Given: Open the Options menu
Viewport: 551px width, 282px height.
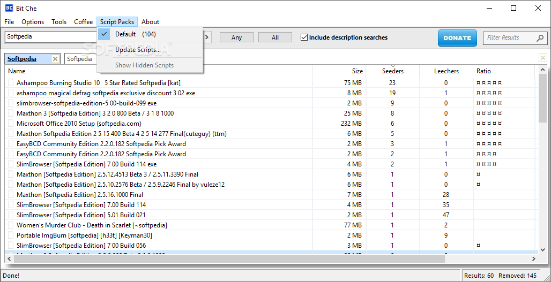Looking at the screenshot, I should pyautogui.click(x=33, y=22).
